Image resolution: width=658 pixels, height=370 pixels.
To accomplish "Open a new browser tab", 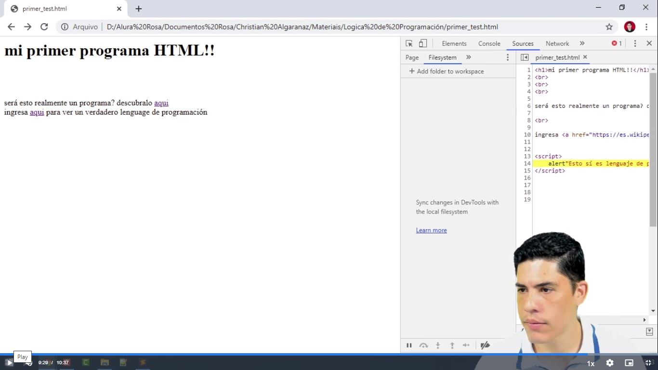I will click(139, 9).
